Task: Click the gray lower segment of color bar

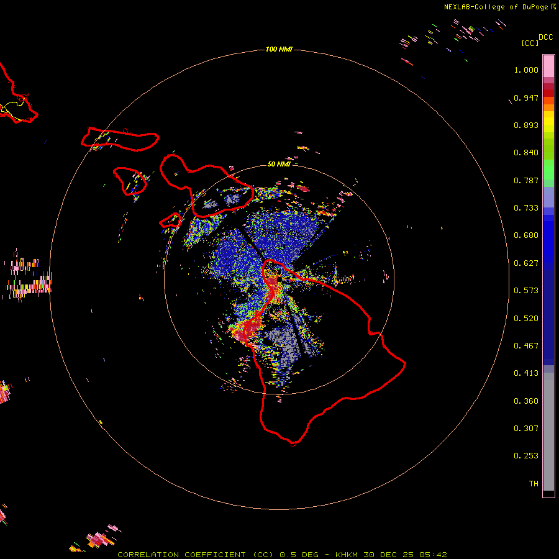Action: 548,432
